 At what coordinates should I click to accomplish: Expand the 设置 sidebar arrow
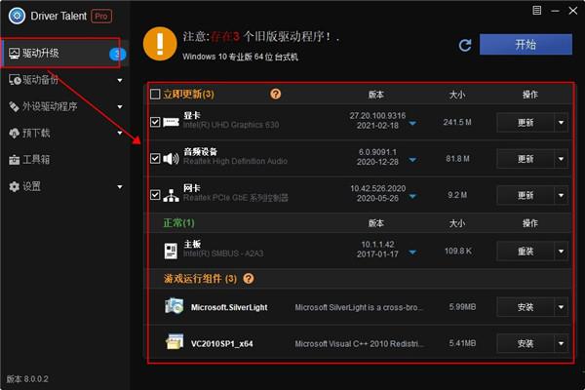point(120,186)
